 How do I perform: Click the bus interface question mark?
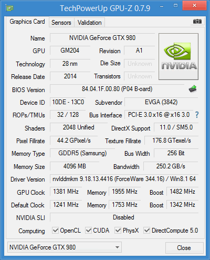pos(197,115)
